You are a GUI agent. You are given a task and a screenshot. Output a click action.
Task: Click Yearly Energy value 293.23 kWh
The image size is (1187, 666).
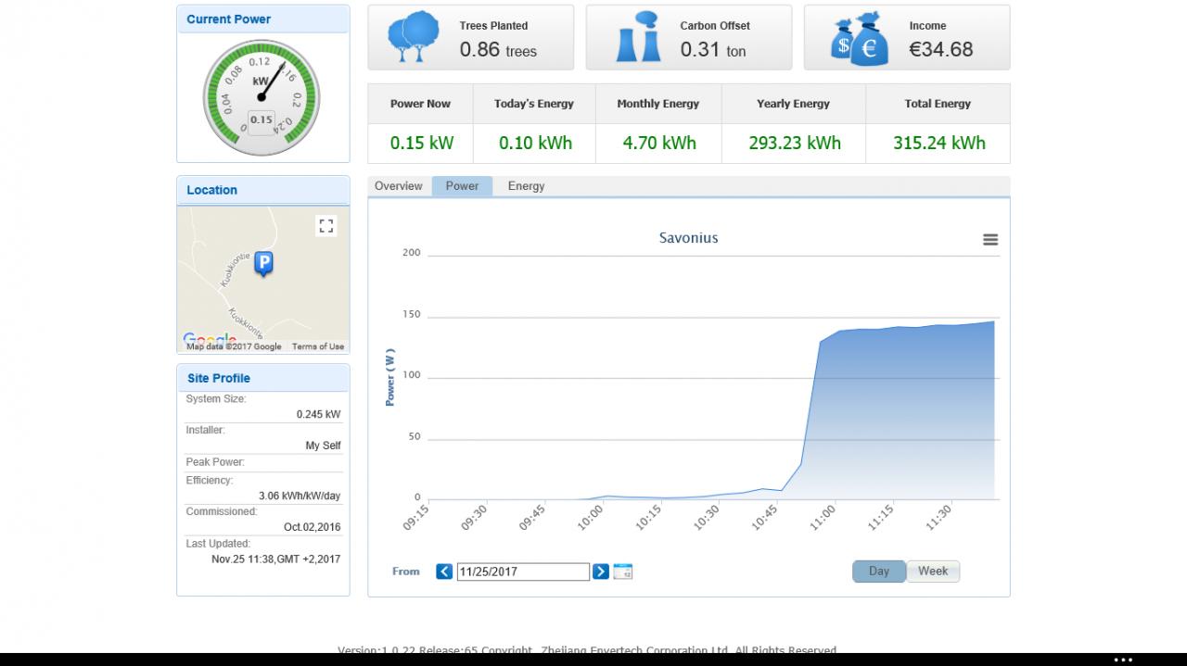pos(795,143)
